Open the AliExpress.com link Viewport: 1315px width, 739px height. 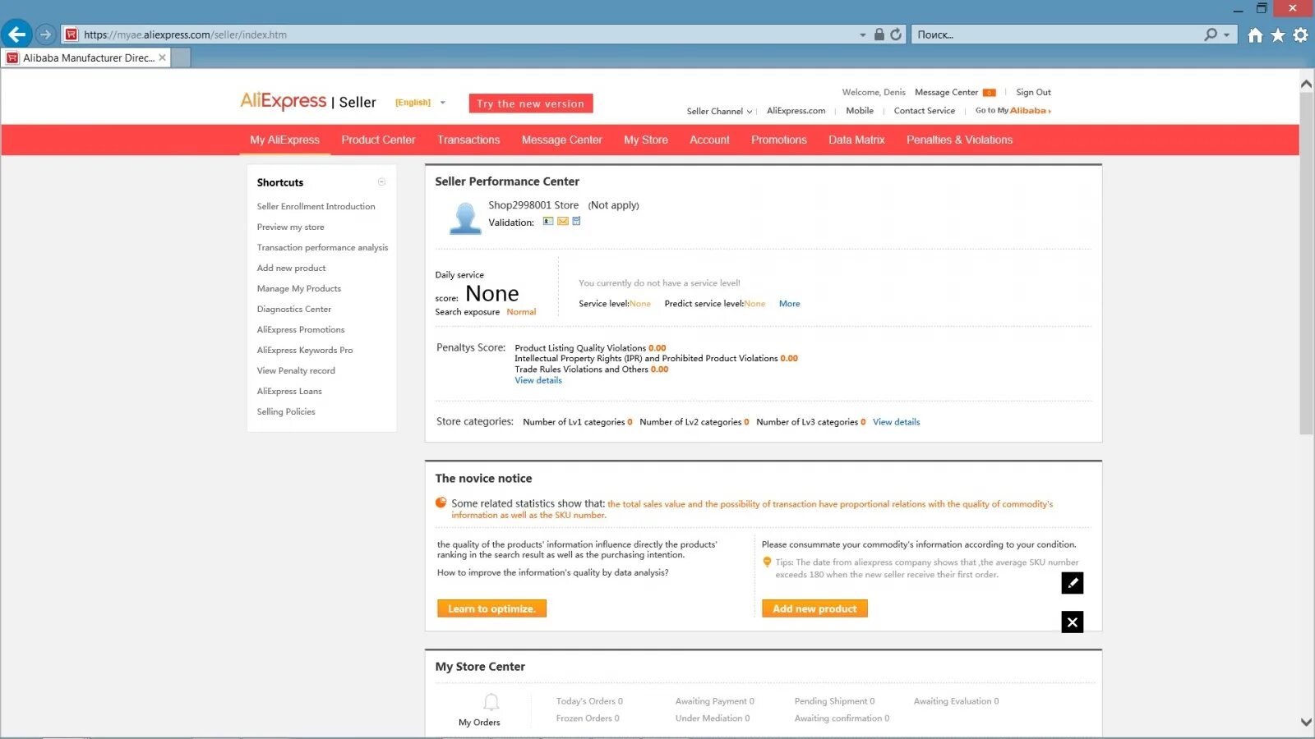(x=796, y=111)
